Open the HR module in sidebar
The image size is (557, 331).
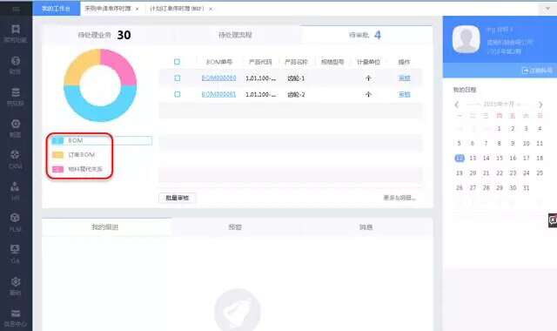16,191
